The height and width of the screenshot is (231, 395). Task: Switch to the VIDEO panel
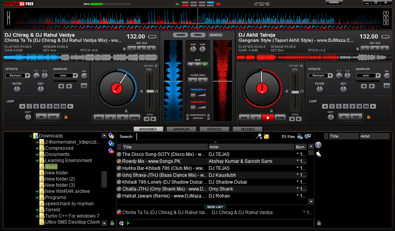pyautogui.click(x=198, y=35)
